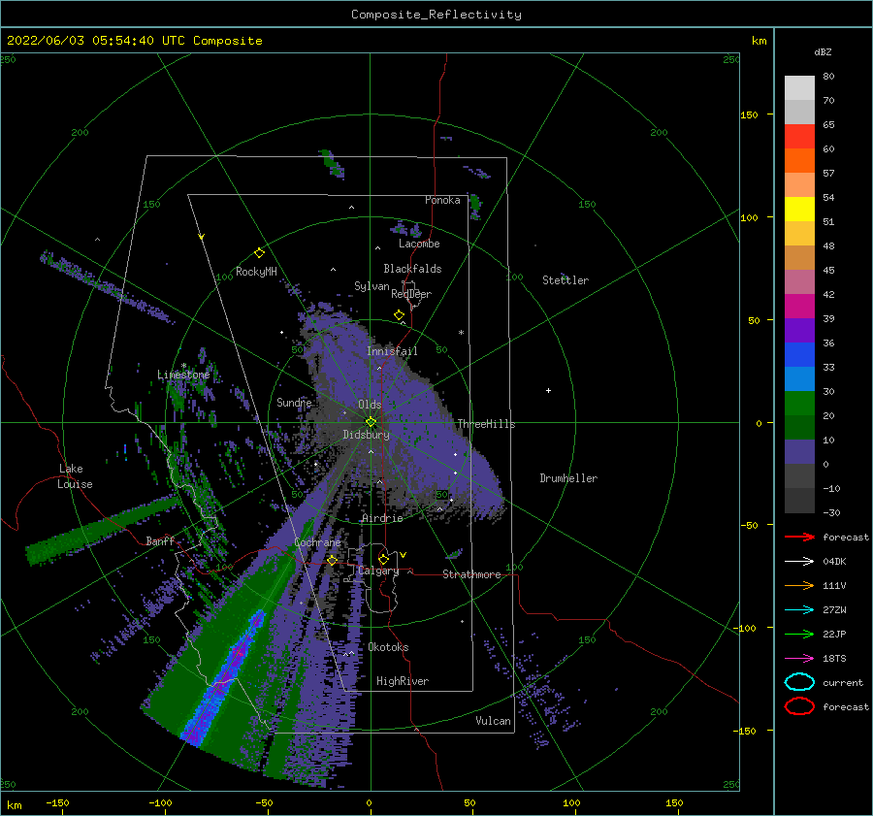Click the strong blue-magenta echo streak southwest
873x816 pixels.
click(x=224, y=676)
